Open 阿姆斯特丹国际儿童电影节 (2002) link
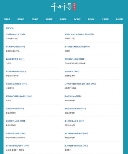 [x=19, y=96]
